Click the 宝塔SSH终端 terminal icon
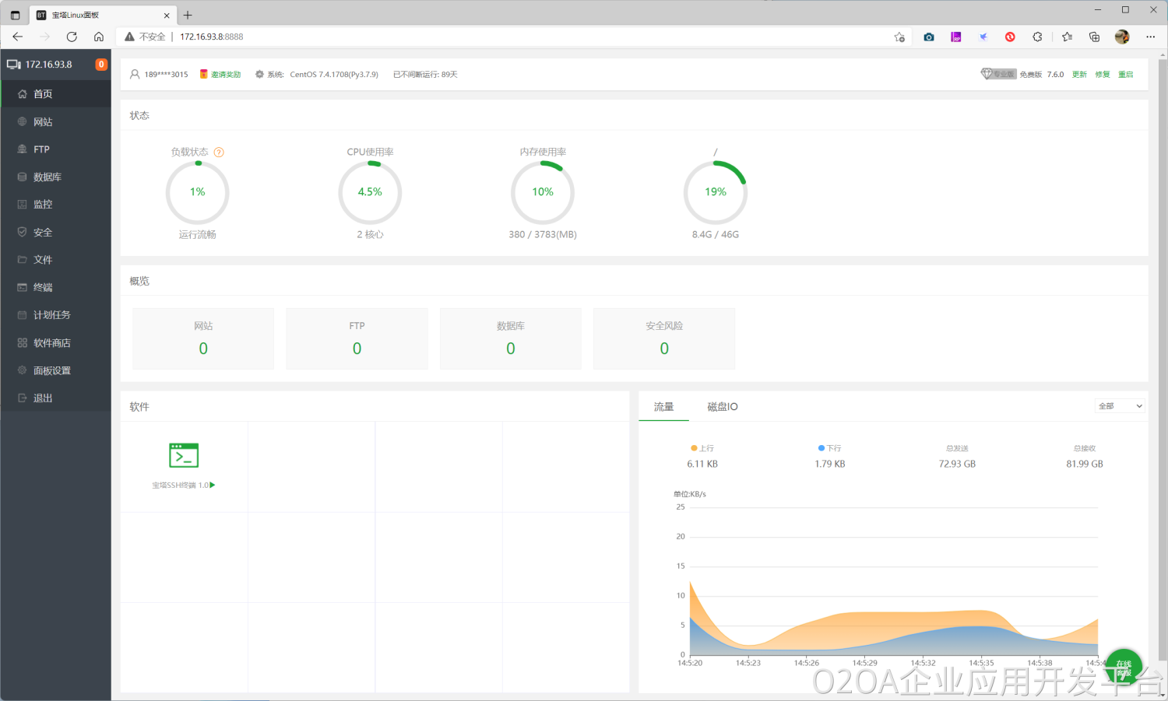The image size is (1168, 701). [184, 455]
